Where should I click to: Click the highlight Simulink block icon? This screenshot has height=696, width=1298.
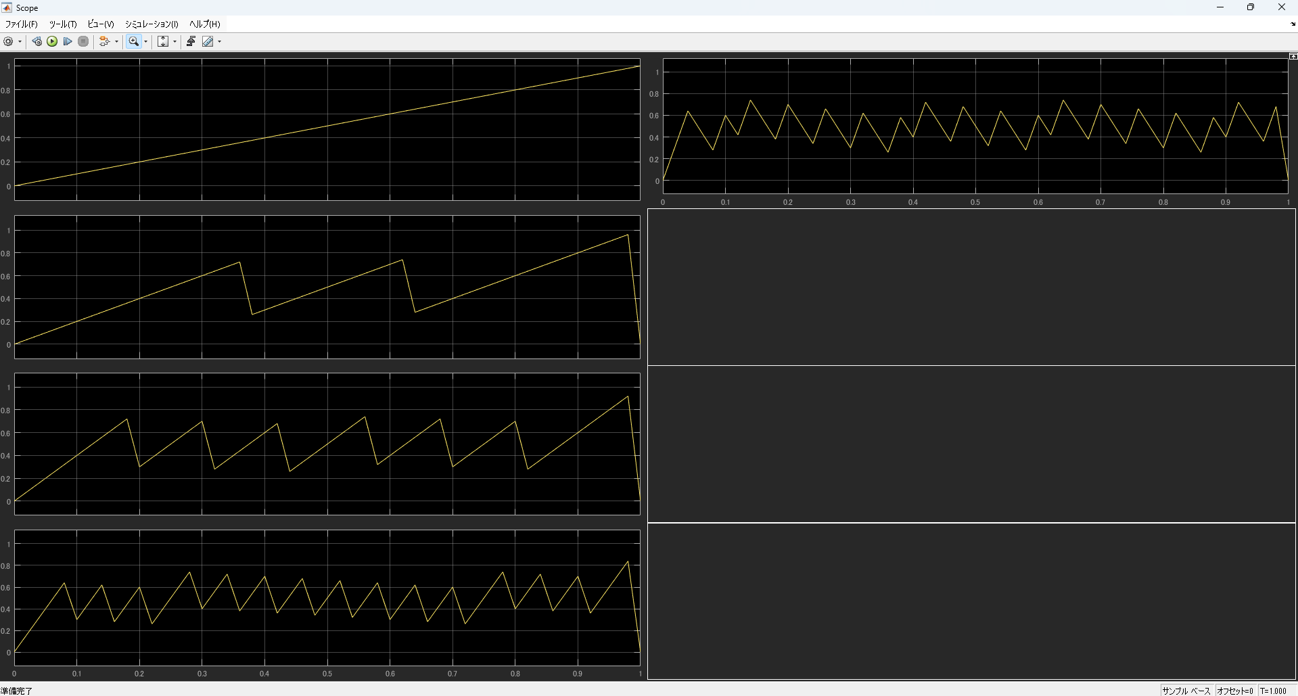point(104,41)
